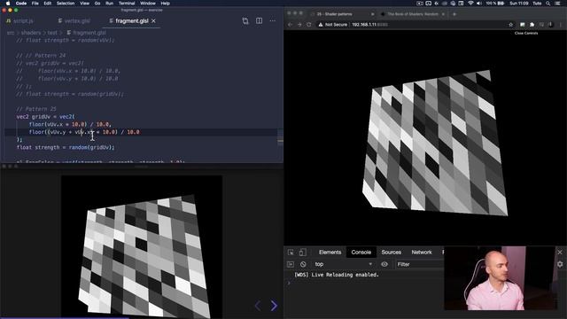Viewport: 567px width, 319px height.
Task: Click the floor(vUv.x * 10.0) line
Action: (71, 124)
